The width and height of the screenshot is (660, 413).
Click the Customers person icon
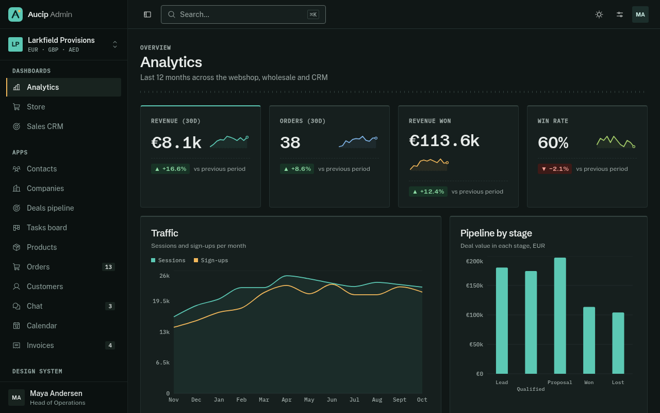(16, 287)
